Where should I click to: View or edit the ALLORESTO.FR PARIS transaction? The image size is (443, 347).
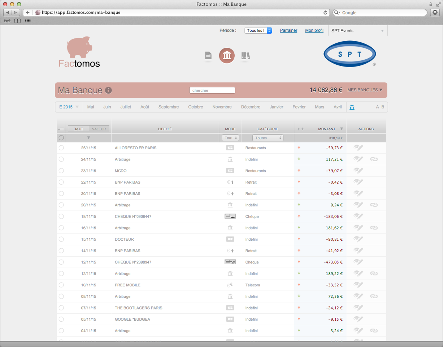coord(358,147)
